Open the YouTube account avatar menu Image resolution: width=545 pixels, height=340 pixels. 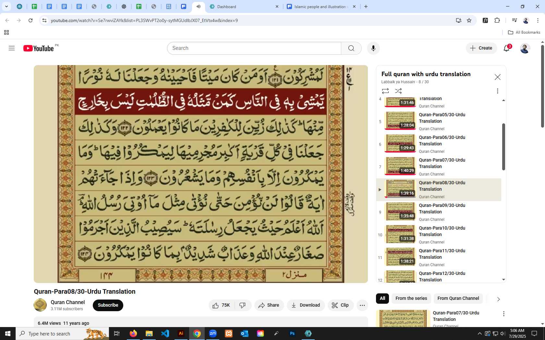pos(525,48)
